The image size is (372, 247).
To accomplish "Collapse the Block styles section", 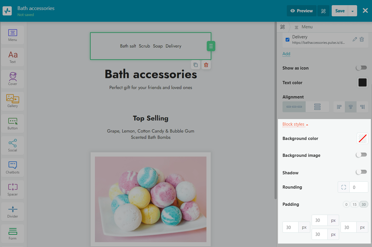I will [x=295, y=124].
